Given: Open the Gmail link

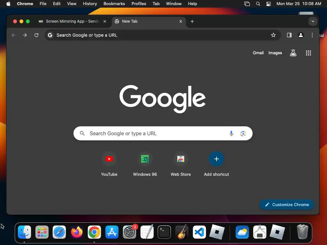Looking at the screenshot, I should tap(258, 53).
